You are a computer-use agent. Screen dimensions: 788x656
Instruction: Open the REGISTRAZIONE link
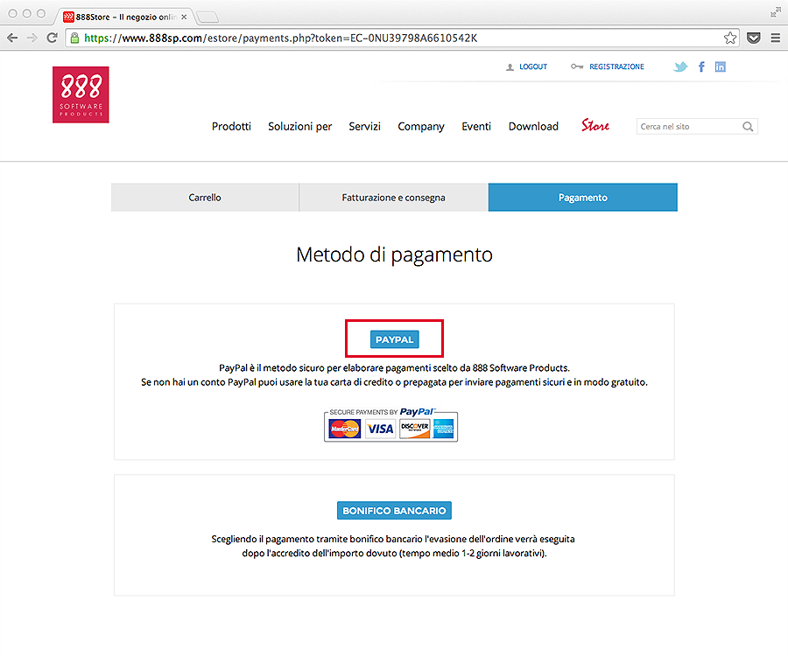616,66
